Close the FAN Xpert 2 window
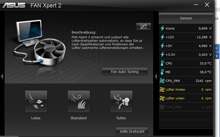Screen dimensions: 220x137 [207, 5]
